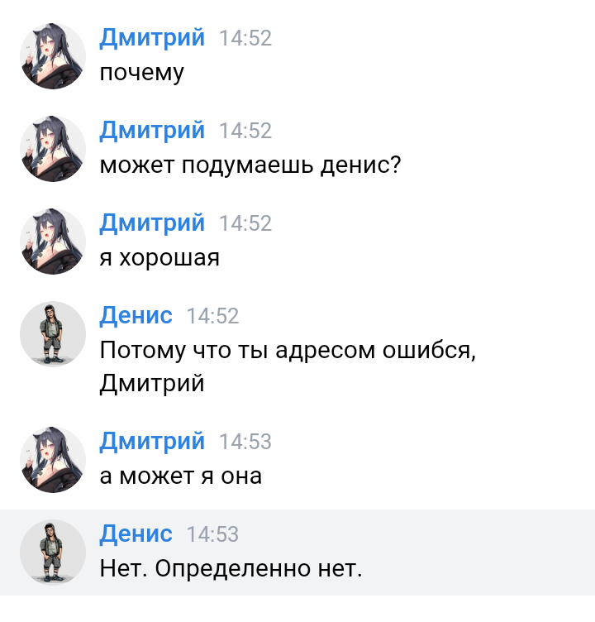Select message 'Потому что ты адресом ошибся, Дмитрий'
This screenshot has height=622, width=595.
[288, 366]
